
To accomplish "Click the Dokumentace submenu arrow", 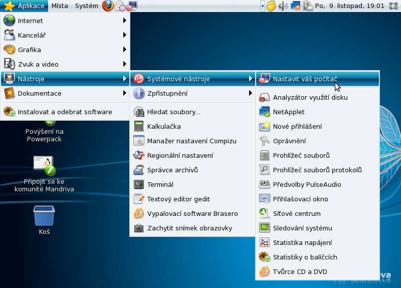I will tap(124, 93).
